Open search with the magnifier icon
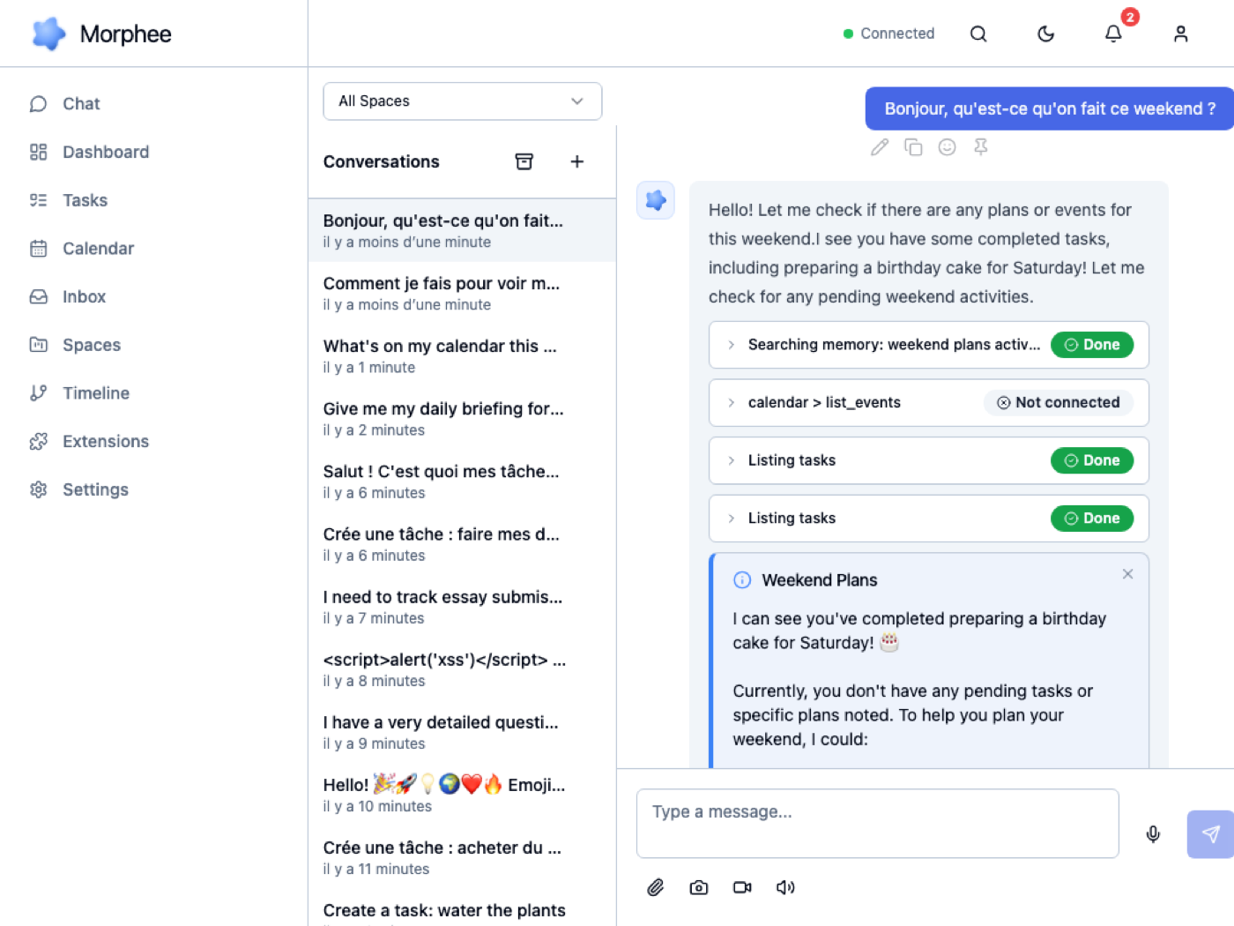Viewport: 1234px width, 926px height. [978, 33]
